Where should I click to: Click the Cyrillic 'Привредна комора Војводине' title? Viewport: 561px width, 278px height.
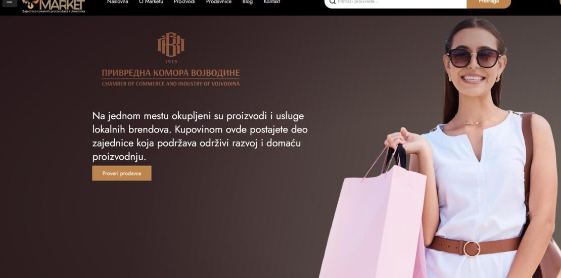coord(171,73)
